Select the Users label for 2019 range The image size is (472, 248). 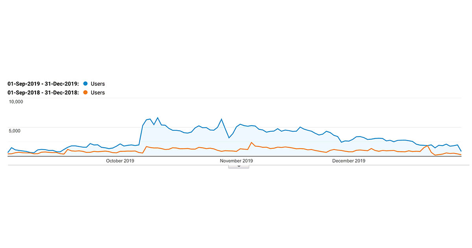98,84
